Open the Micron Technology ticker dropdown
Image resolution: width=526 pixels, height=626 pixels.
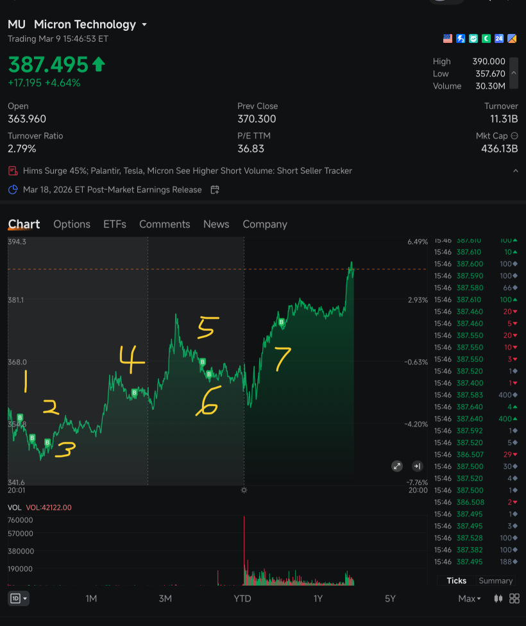144,25
